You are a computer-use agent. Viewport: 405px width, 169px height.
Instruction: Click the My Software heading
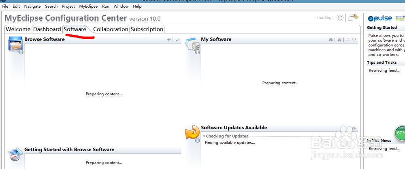(x=216, y=39)
